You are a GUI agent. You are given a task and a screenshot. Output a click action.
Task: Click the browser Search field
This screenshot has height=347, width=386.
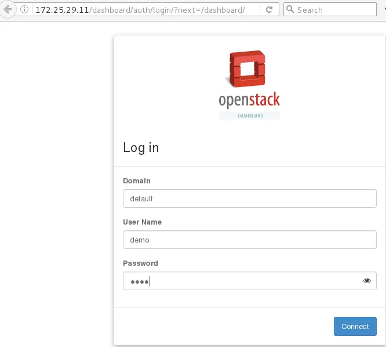[330, 10]
